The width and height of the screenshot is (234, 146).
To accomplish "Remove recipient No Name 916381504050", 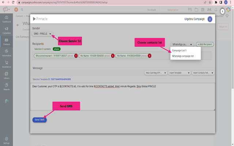I will [x=113, y=56].
